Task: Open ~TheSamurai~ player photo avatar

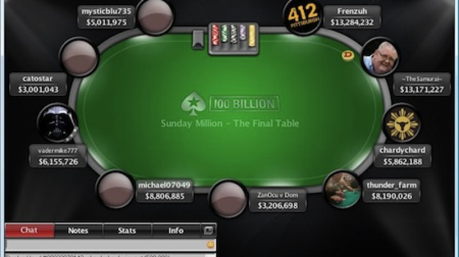Action: [x=380, y=57]
